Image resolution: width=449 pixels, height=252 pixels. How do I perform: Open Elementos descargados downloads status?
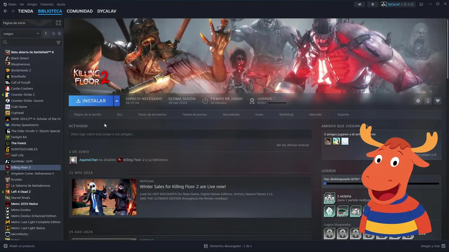pyautogui.click(x=228, y=246)
